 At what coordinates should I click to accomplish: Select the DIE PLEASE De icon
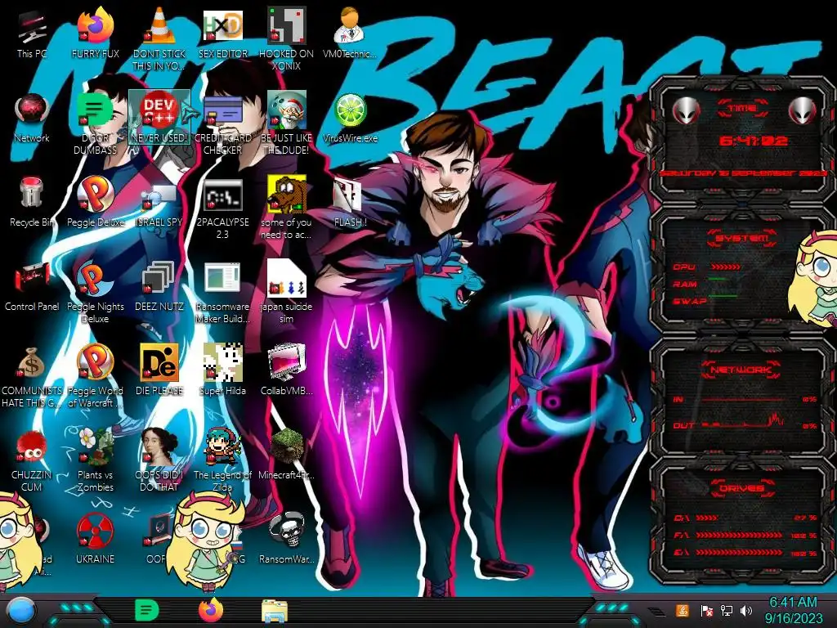(159, 370)
